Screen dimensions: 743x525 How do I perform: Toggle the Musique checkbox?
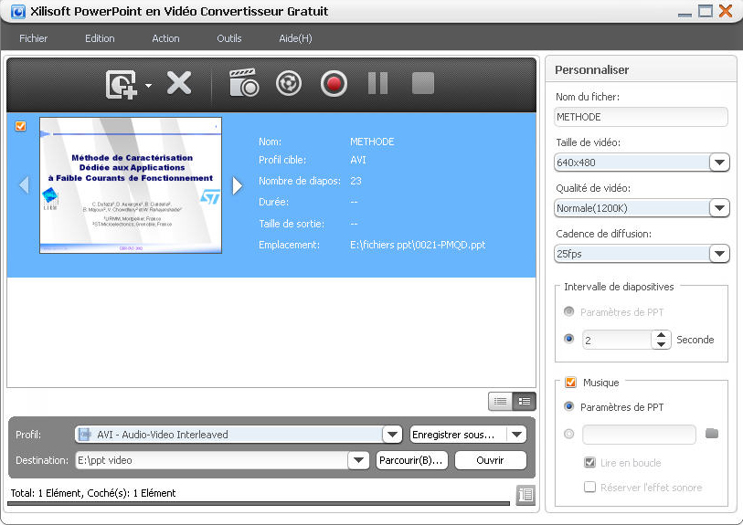tap(570, 382)
